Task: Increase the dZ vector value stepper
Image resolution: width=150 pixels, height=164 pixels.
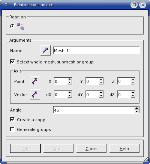Action: click(x=133, y=92)
